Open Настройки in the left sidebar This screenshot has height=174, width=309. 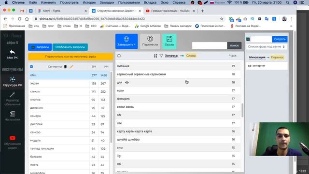pos(12,116)
